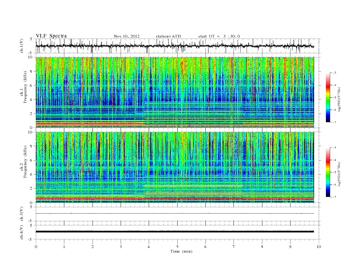Click the '-5' value on ch.2 colorbar
The width and height of the screenshot is (359, 277).
[x=335, y=172]
